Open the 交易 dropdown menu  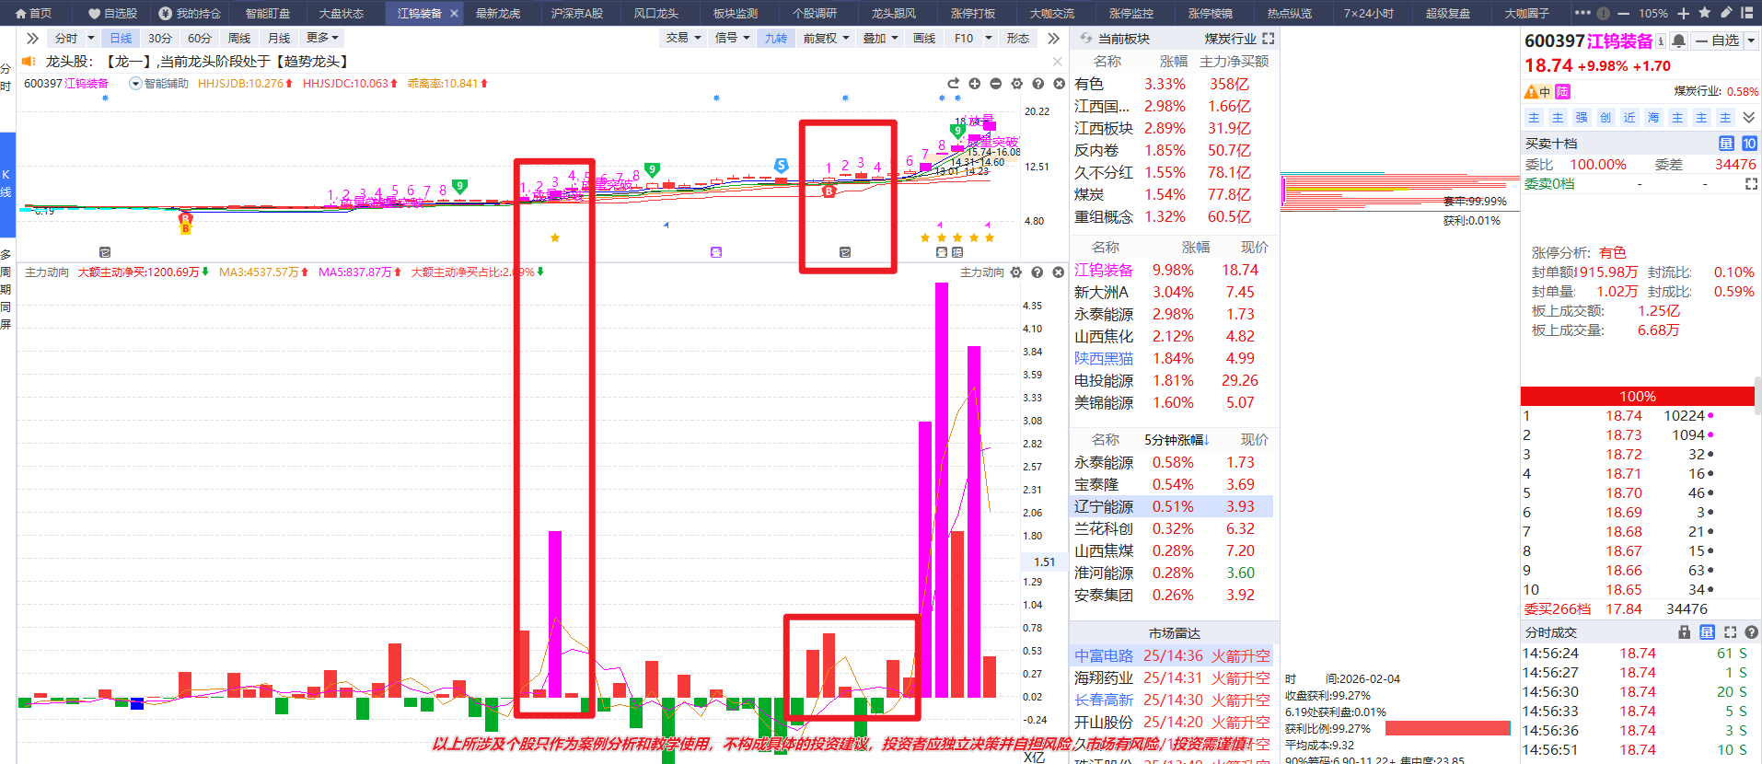(684, 38)
